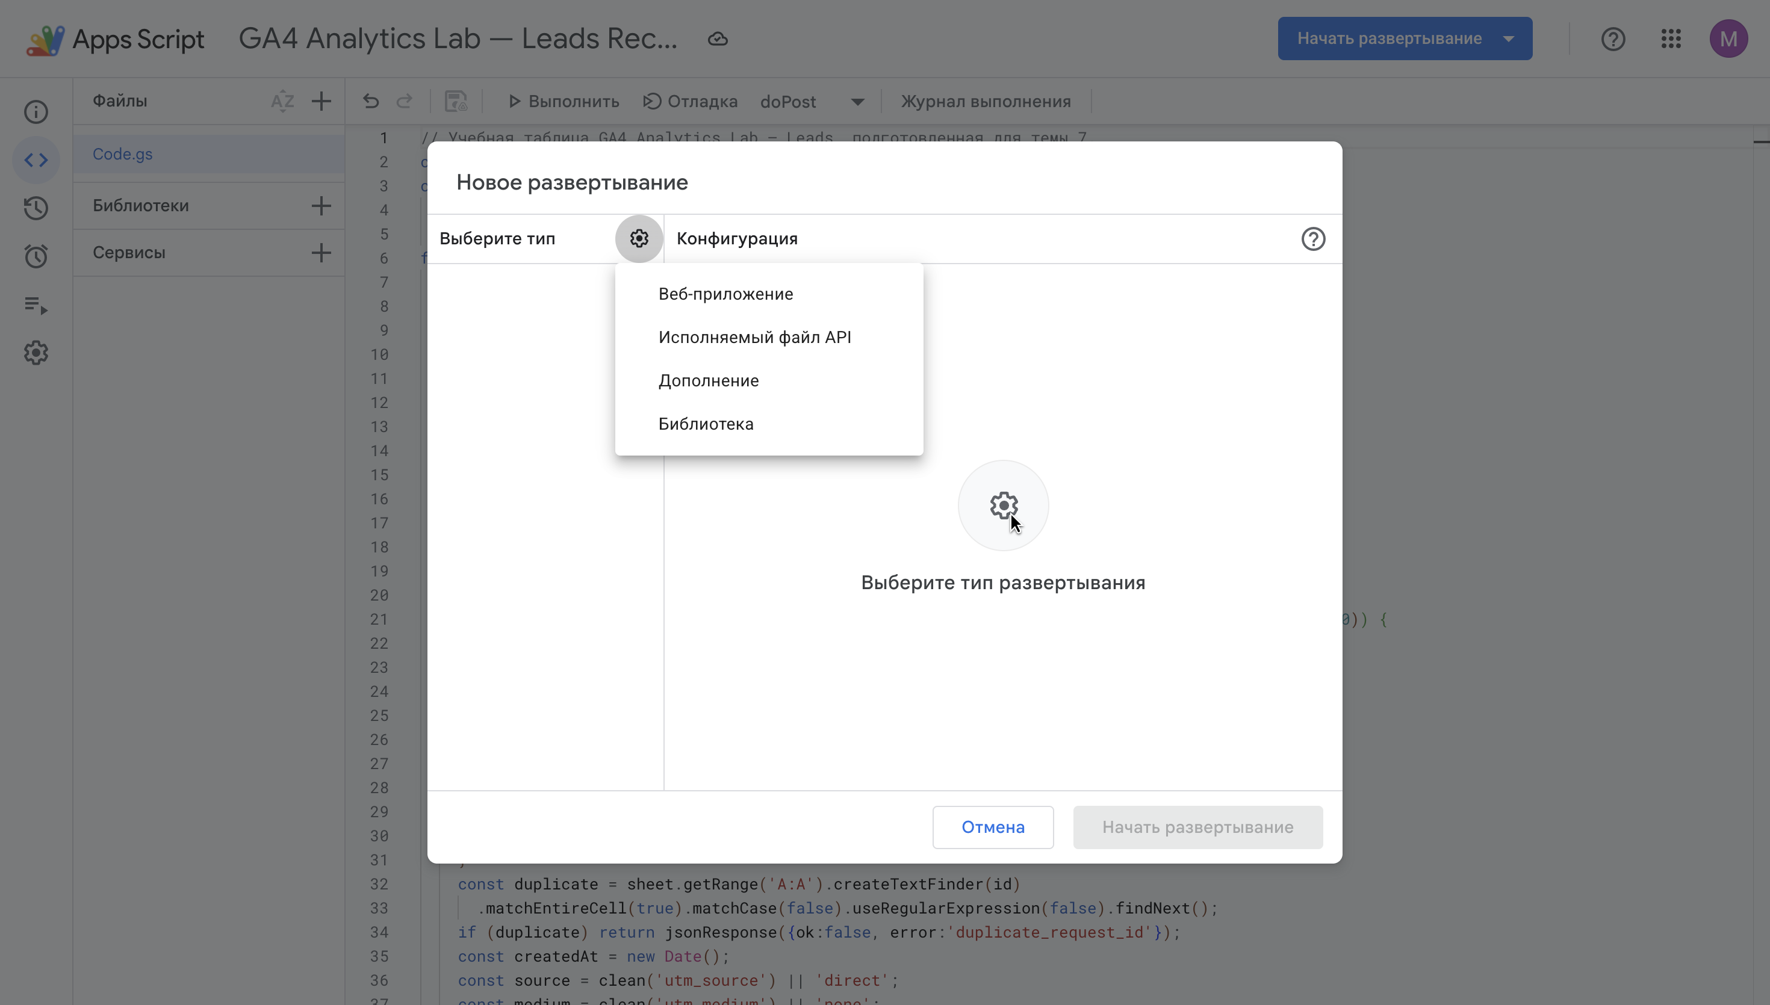
Task: Click the help icon beside Конфигурация
Action: pyautogui.click(x=1313, y=239)
